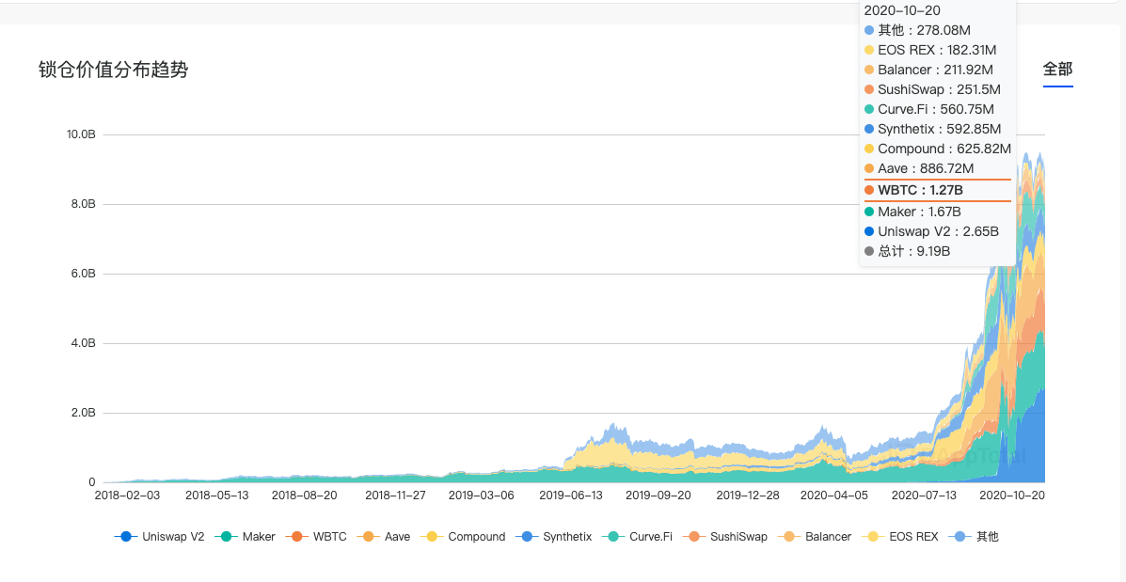Click the 2020-10-20 x-axis date label
This screenshot has width=1126, height=582.
pos(1010,495)
